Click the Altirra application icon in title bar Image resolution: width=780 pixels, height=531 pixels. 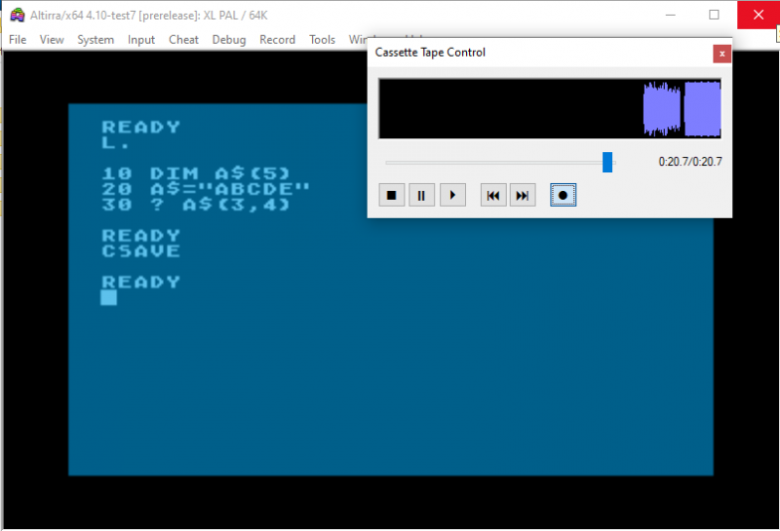click(17, 15)
